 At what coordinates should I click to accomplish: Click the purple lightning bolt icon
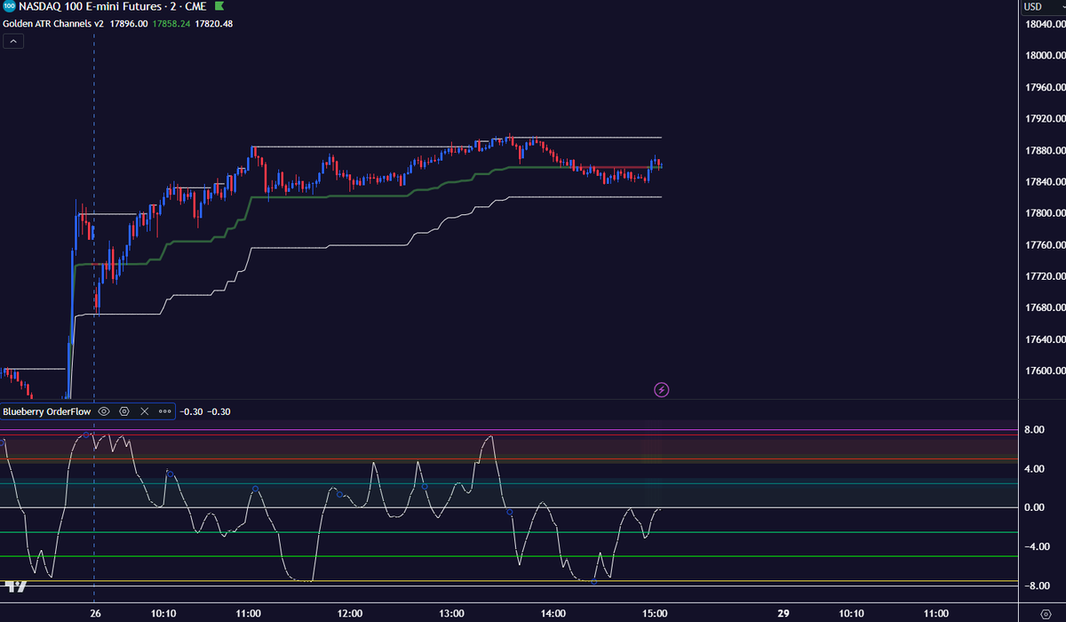click(x=661, y=389)
